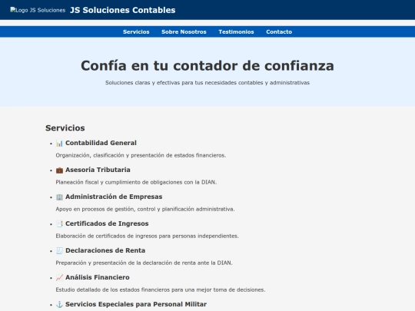Select the Certificados de Ingresos heading
The image size is (415, 311).
[107, 223]
